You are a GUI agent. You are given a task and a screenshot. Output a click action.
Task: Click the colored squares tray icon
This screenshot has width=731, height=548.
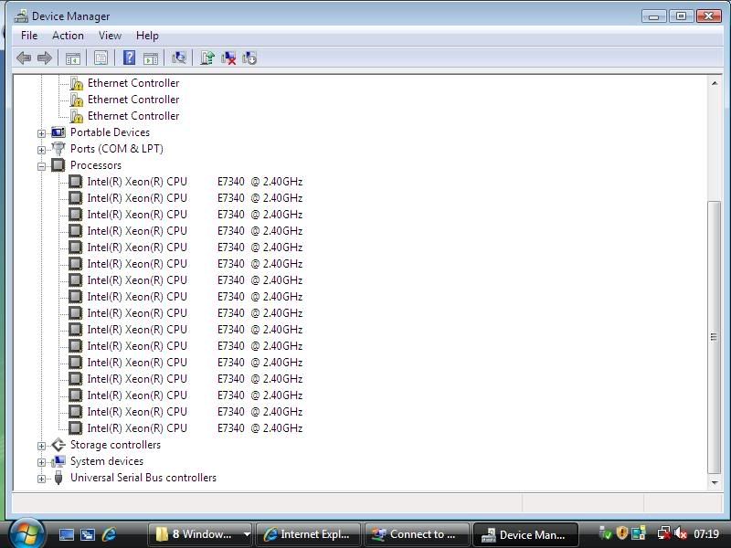638,532
